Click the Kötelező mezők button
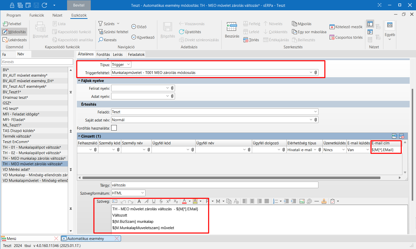Image resolution: width=416 pixels, height=249 pixels. point(346,27)
